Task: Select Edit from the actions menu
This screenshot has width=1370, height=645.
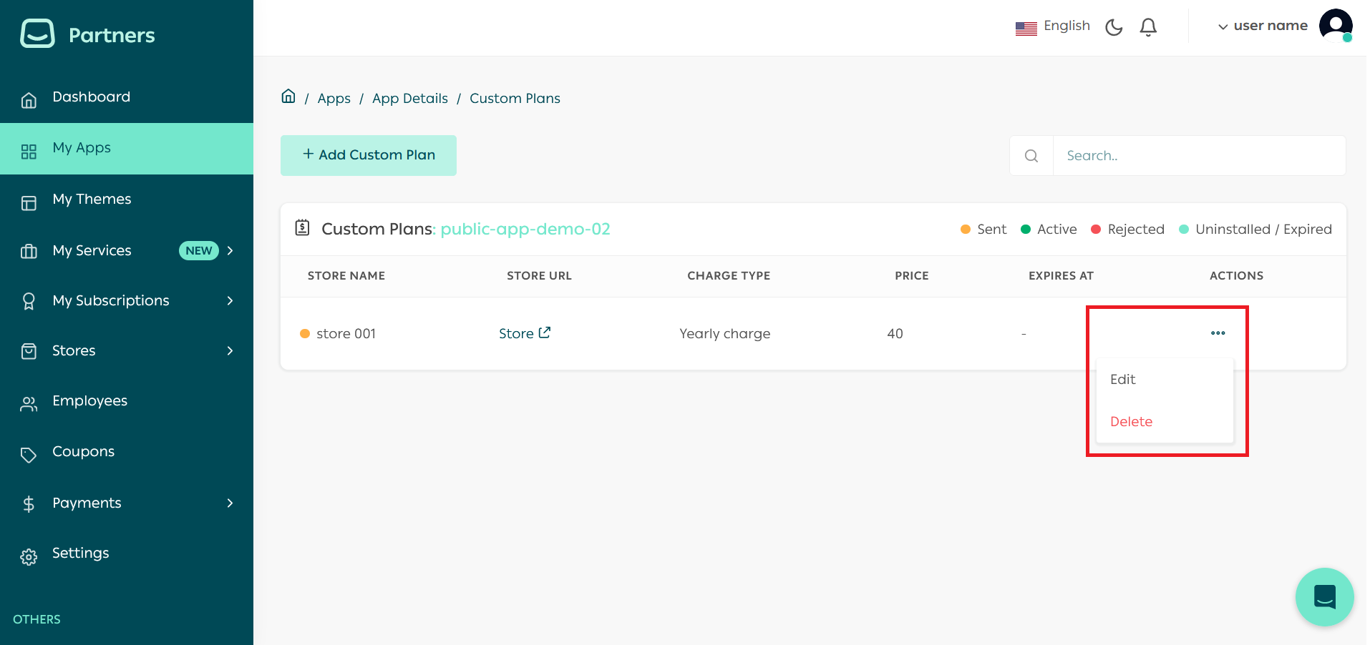Action: pos(1122,379)
